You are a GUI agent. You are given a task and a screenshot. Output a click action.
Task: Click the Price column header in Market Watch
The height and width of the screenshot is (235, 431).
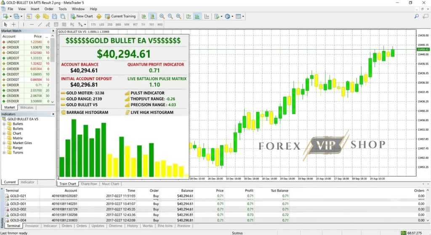pyautogui.click(x=37, y=37)
